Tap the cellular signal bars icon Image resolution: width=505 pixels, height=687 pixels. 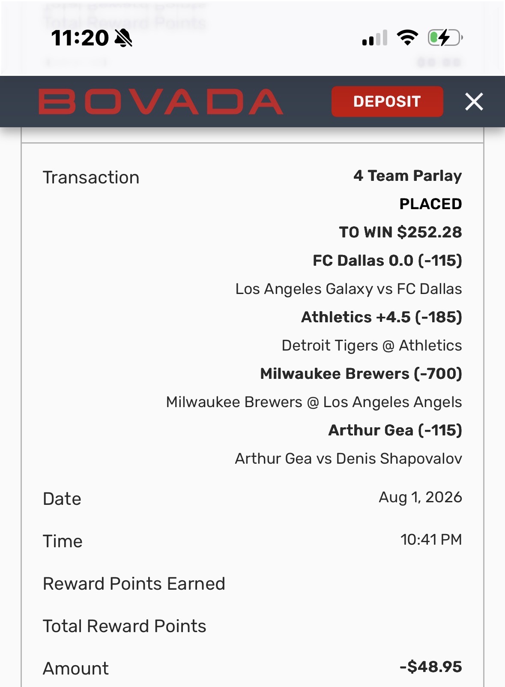[375, 38]
